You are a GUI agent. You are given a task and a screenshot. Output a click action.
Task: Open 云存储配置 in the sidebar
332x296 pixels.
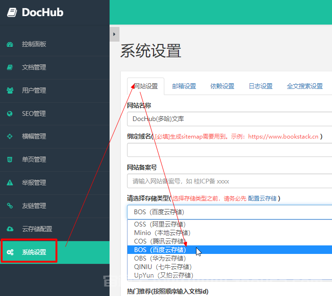tap(55, 229)
